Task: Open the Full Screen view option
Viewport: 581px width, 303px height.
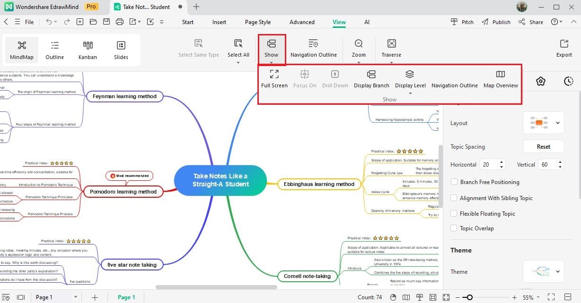Action: click(x=274, y=79)
